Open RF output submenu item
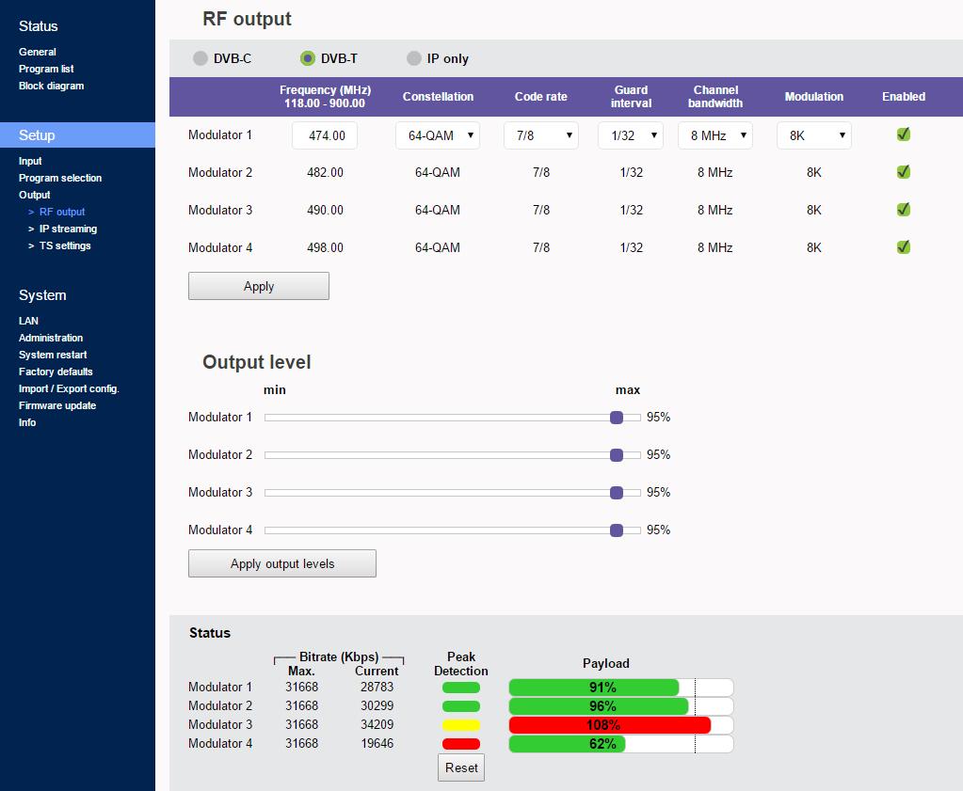The image size is (963, 791). pos(62,212)
